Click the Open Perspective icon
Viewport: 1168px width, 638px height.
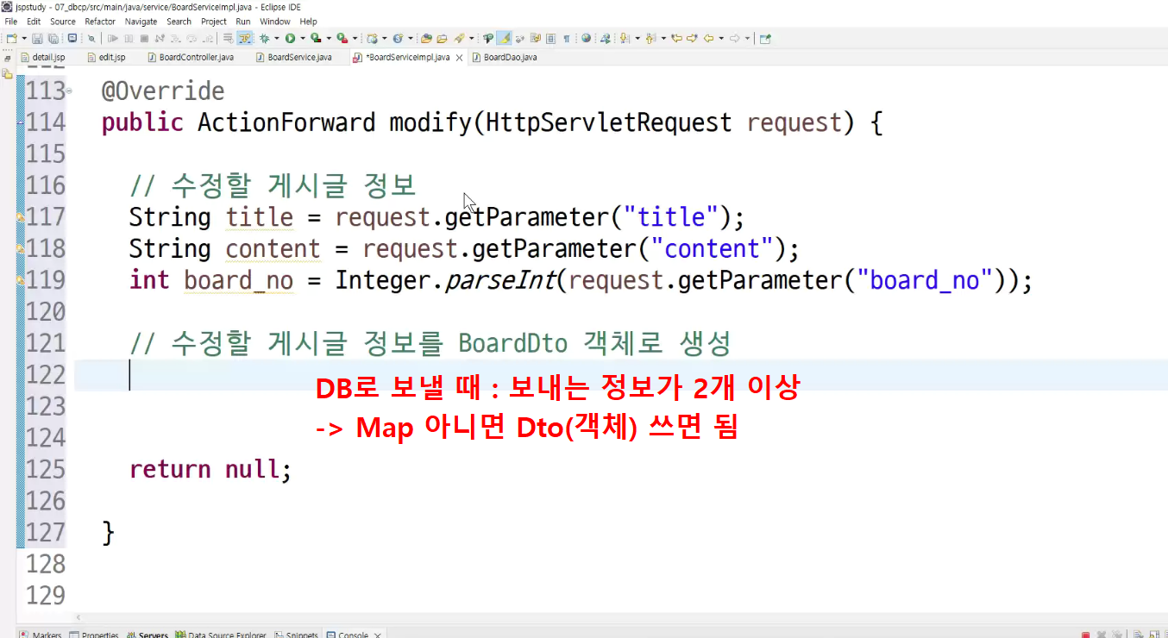(765, 38)
